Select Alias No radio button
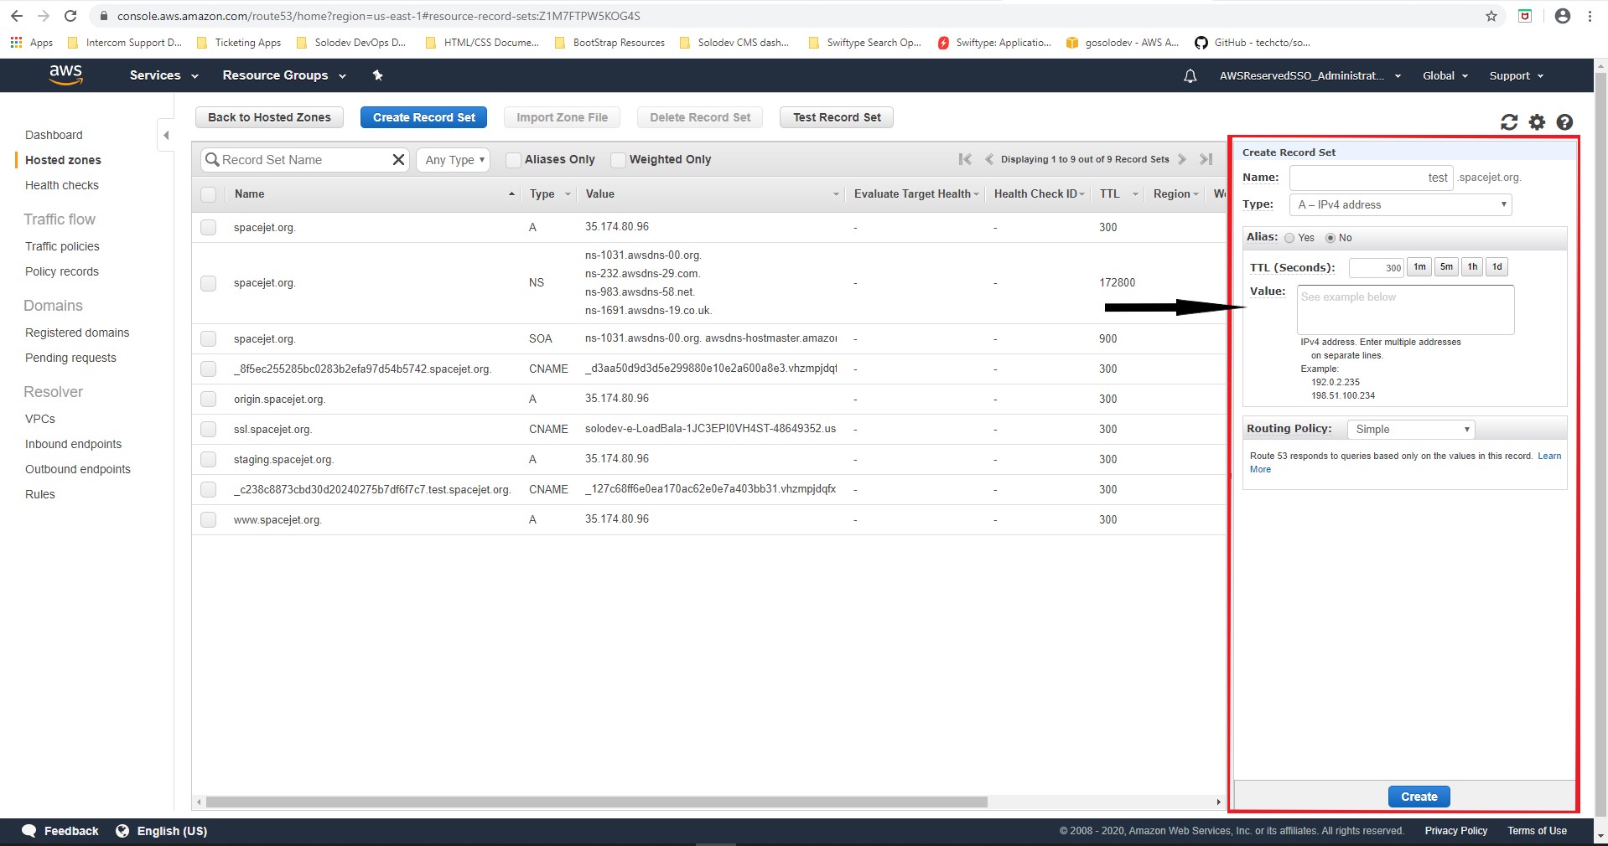 1330,238
